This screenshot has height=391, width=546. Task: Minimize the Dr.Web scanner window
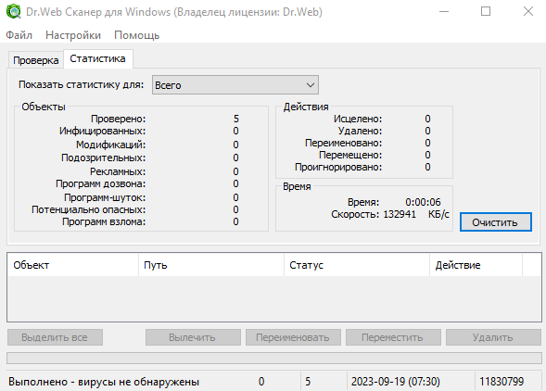point(444,11)
